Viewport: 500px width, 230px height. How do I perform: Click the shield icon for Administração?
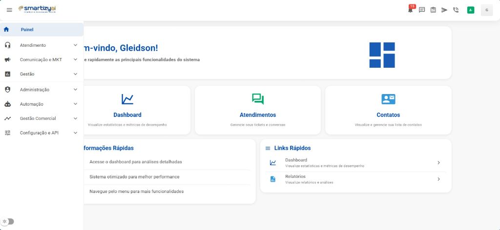pos(8,90)
